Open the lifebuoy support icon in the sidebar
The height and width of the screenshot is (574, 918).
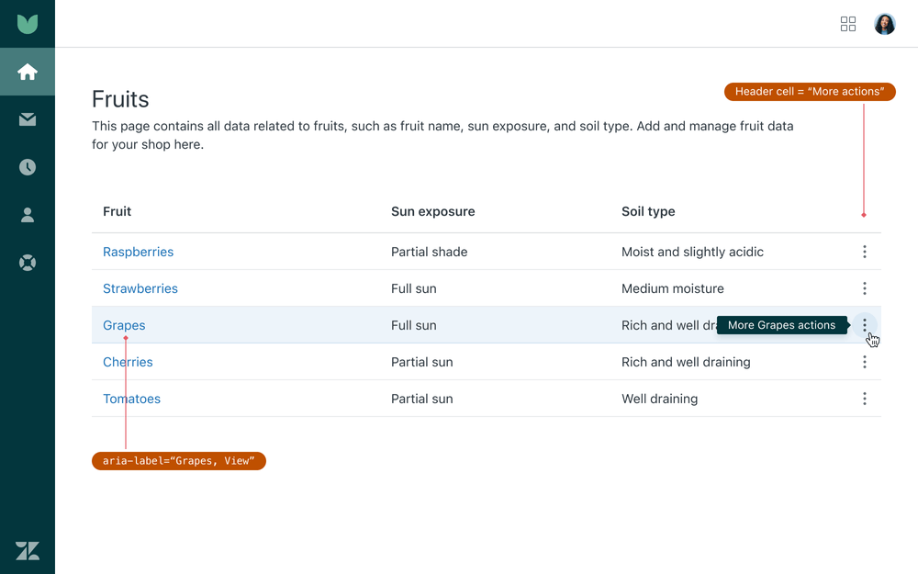(x=28, y=263)
